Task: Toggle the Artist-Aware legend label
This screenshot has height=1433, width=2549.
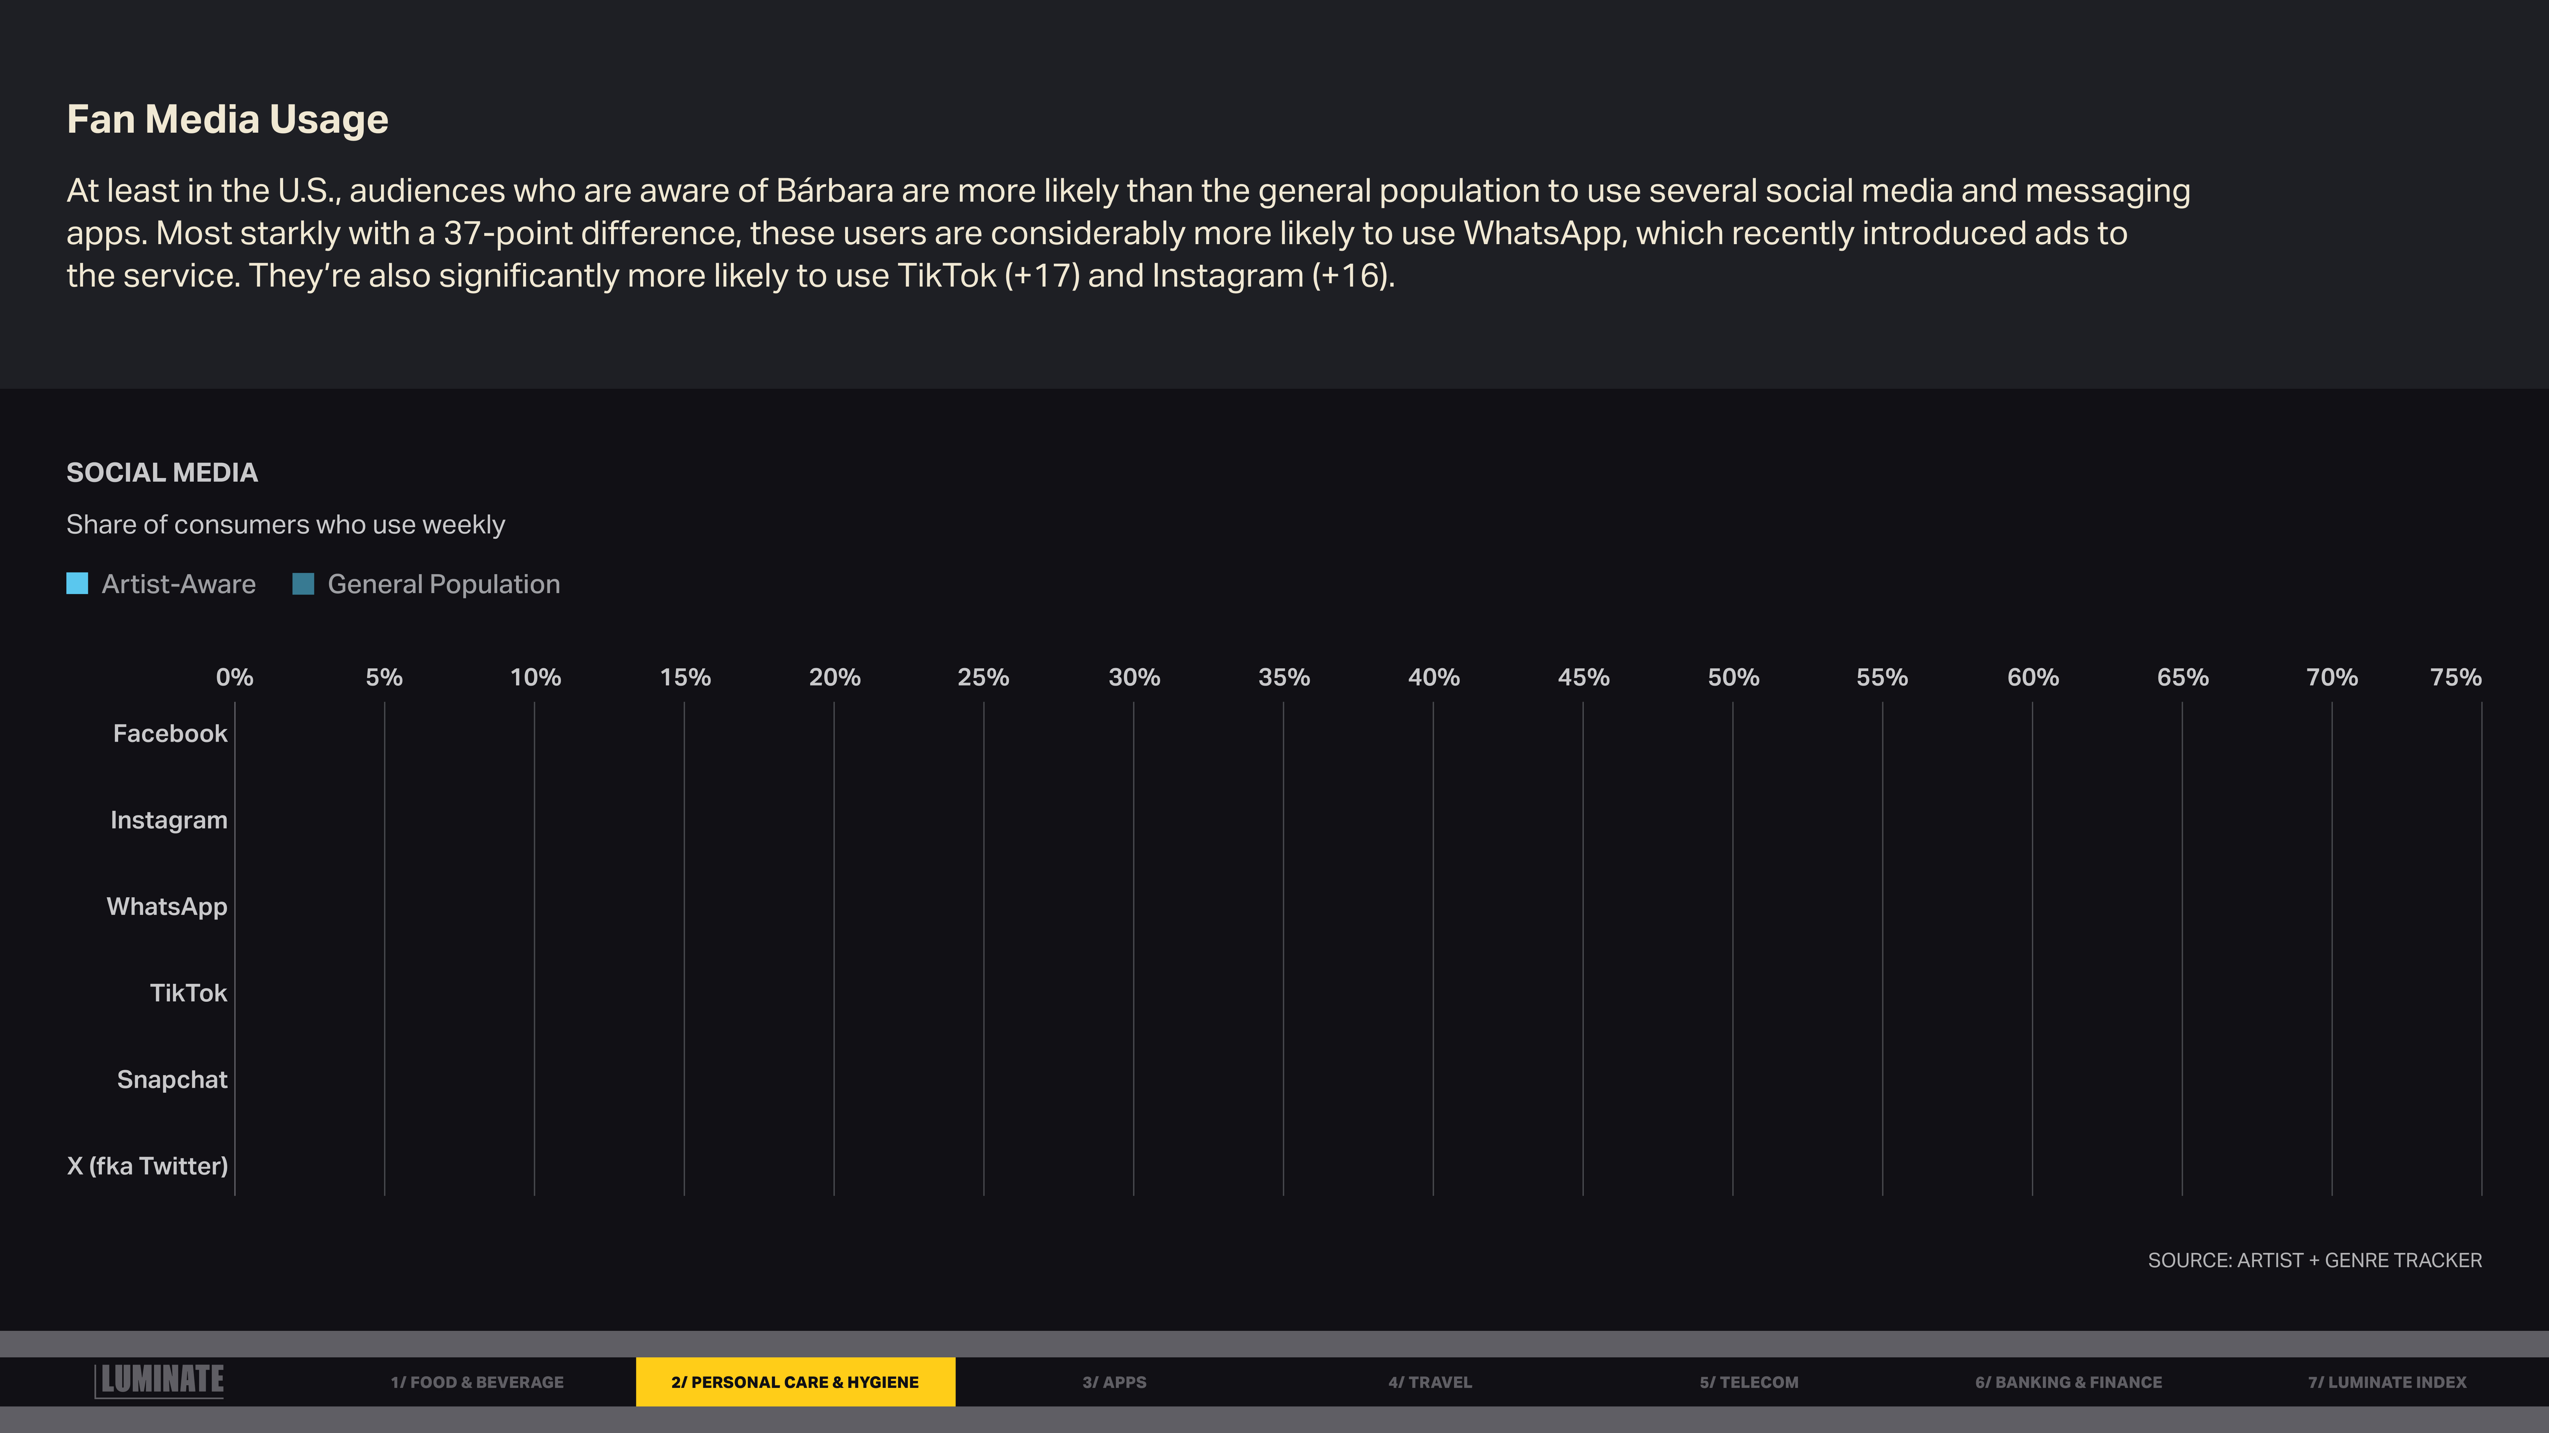Action: coord(178,584)
